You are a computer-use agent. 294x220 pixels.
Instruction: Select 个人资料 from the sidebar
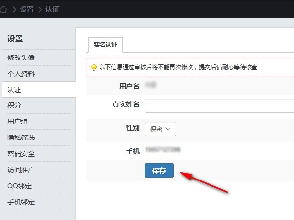click(21, 74)
